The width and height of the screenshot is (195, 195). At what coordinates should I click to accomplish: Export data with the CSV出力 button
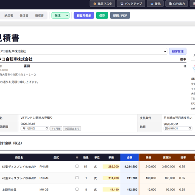[177, 4]
